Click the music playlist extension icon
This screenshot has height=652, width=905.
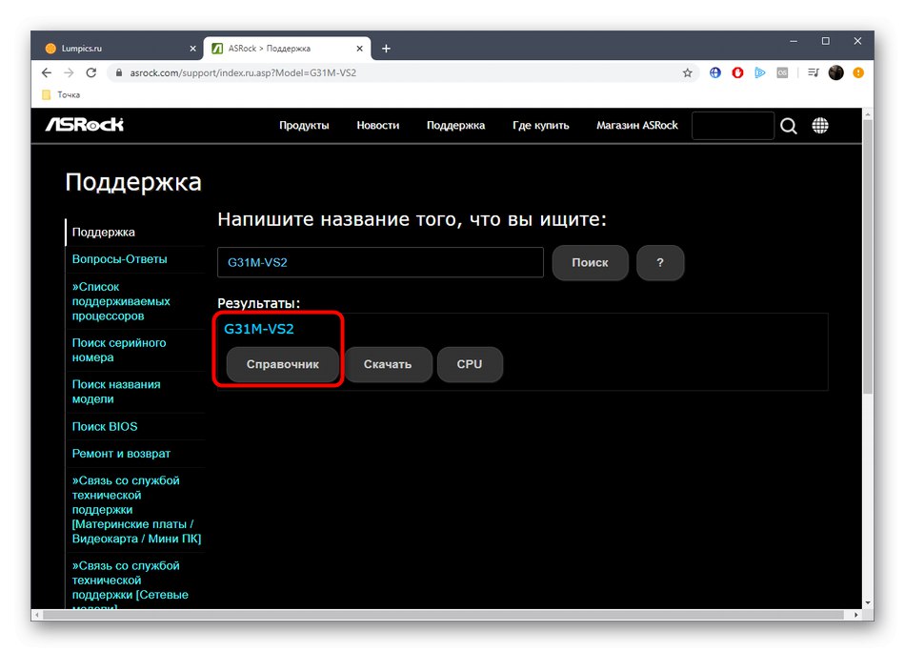(812, 72)
